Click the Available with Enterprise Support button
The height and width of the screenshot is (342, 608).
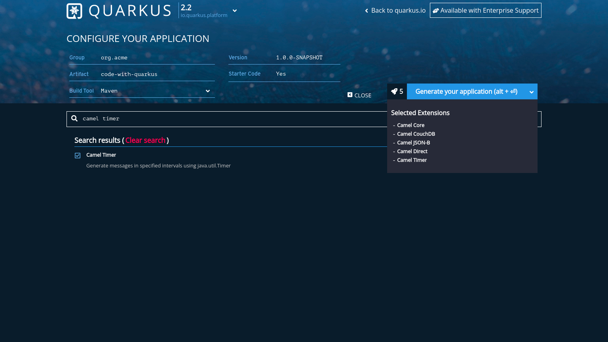[x=486, y=10]
